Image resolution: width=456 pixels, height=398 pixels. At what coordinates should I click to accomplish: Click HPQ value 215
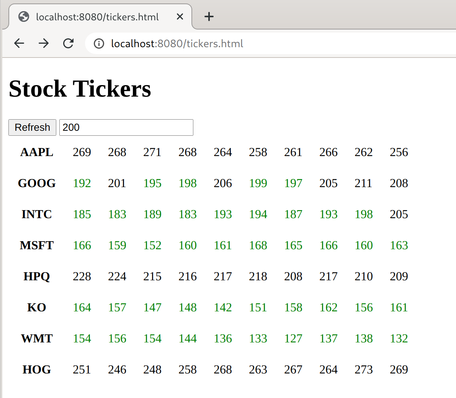pyautogui.click(x=152, y=276)
